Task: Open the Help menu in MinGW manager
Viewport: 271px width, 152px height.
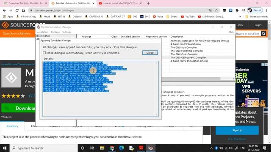Action: pos(232,32)
